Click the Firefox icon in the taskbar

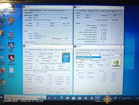pos(86,98)
